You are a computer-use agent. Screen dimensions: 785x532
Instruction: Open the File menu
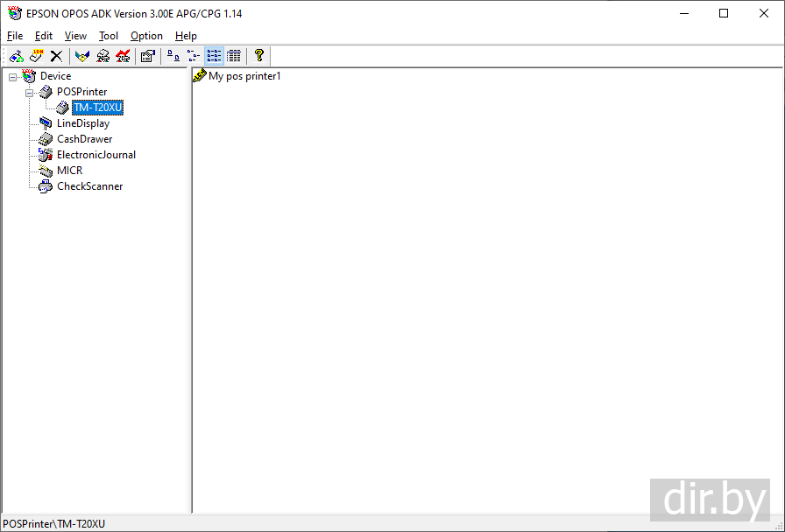point(15,36)
